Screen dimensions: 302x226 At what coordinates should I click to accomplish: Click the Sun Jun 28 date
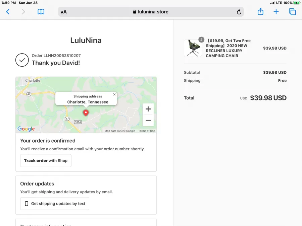point(28,3)
